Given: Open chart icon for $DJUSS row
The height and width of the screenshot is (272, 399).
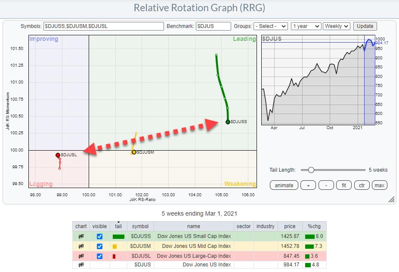Looking at the screenshot, I should point(81,236).
